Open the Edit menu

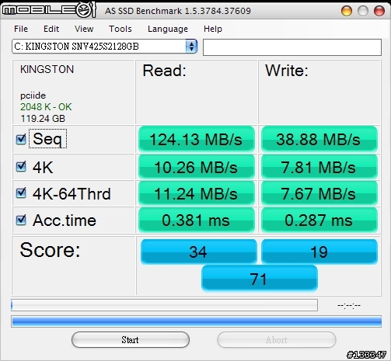coord(51,29)
